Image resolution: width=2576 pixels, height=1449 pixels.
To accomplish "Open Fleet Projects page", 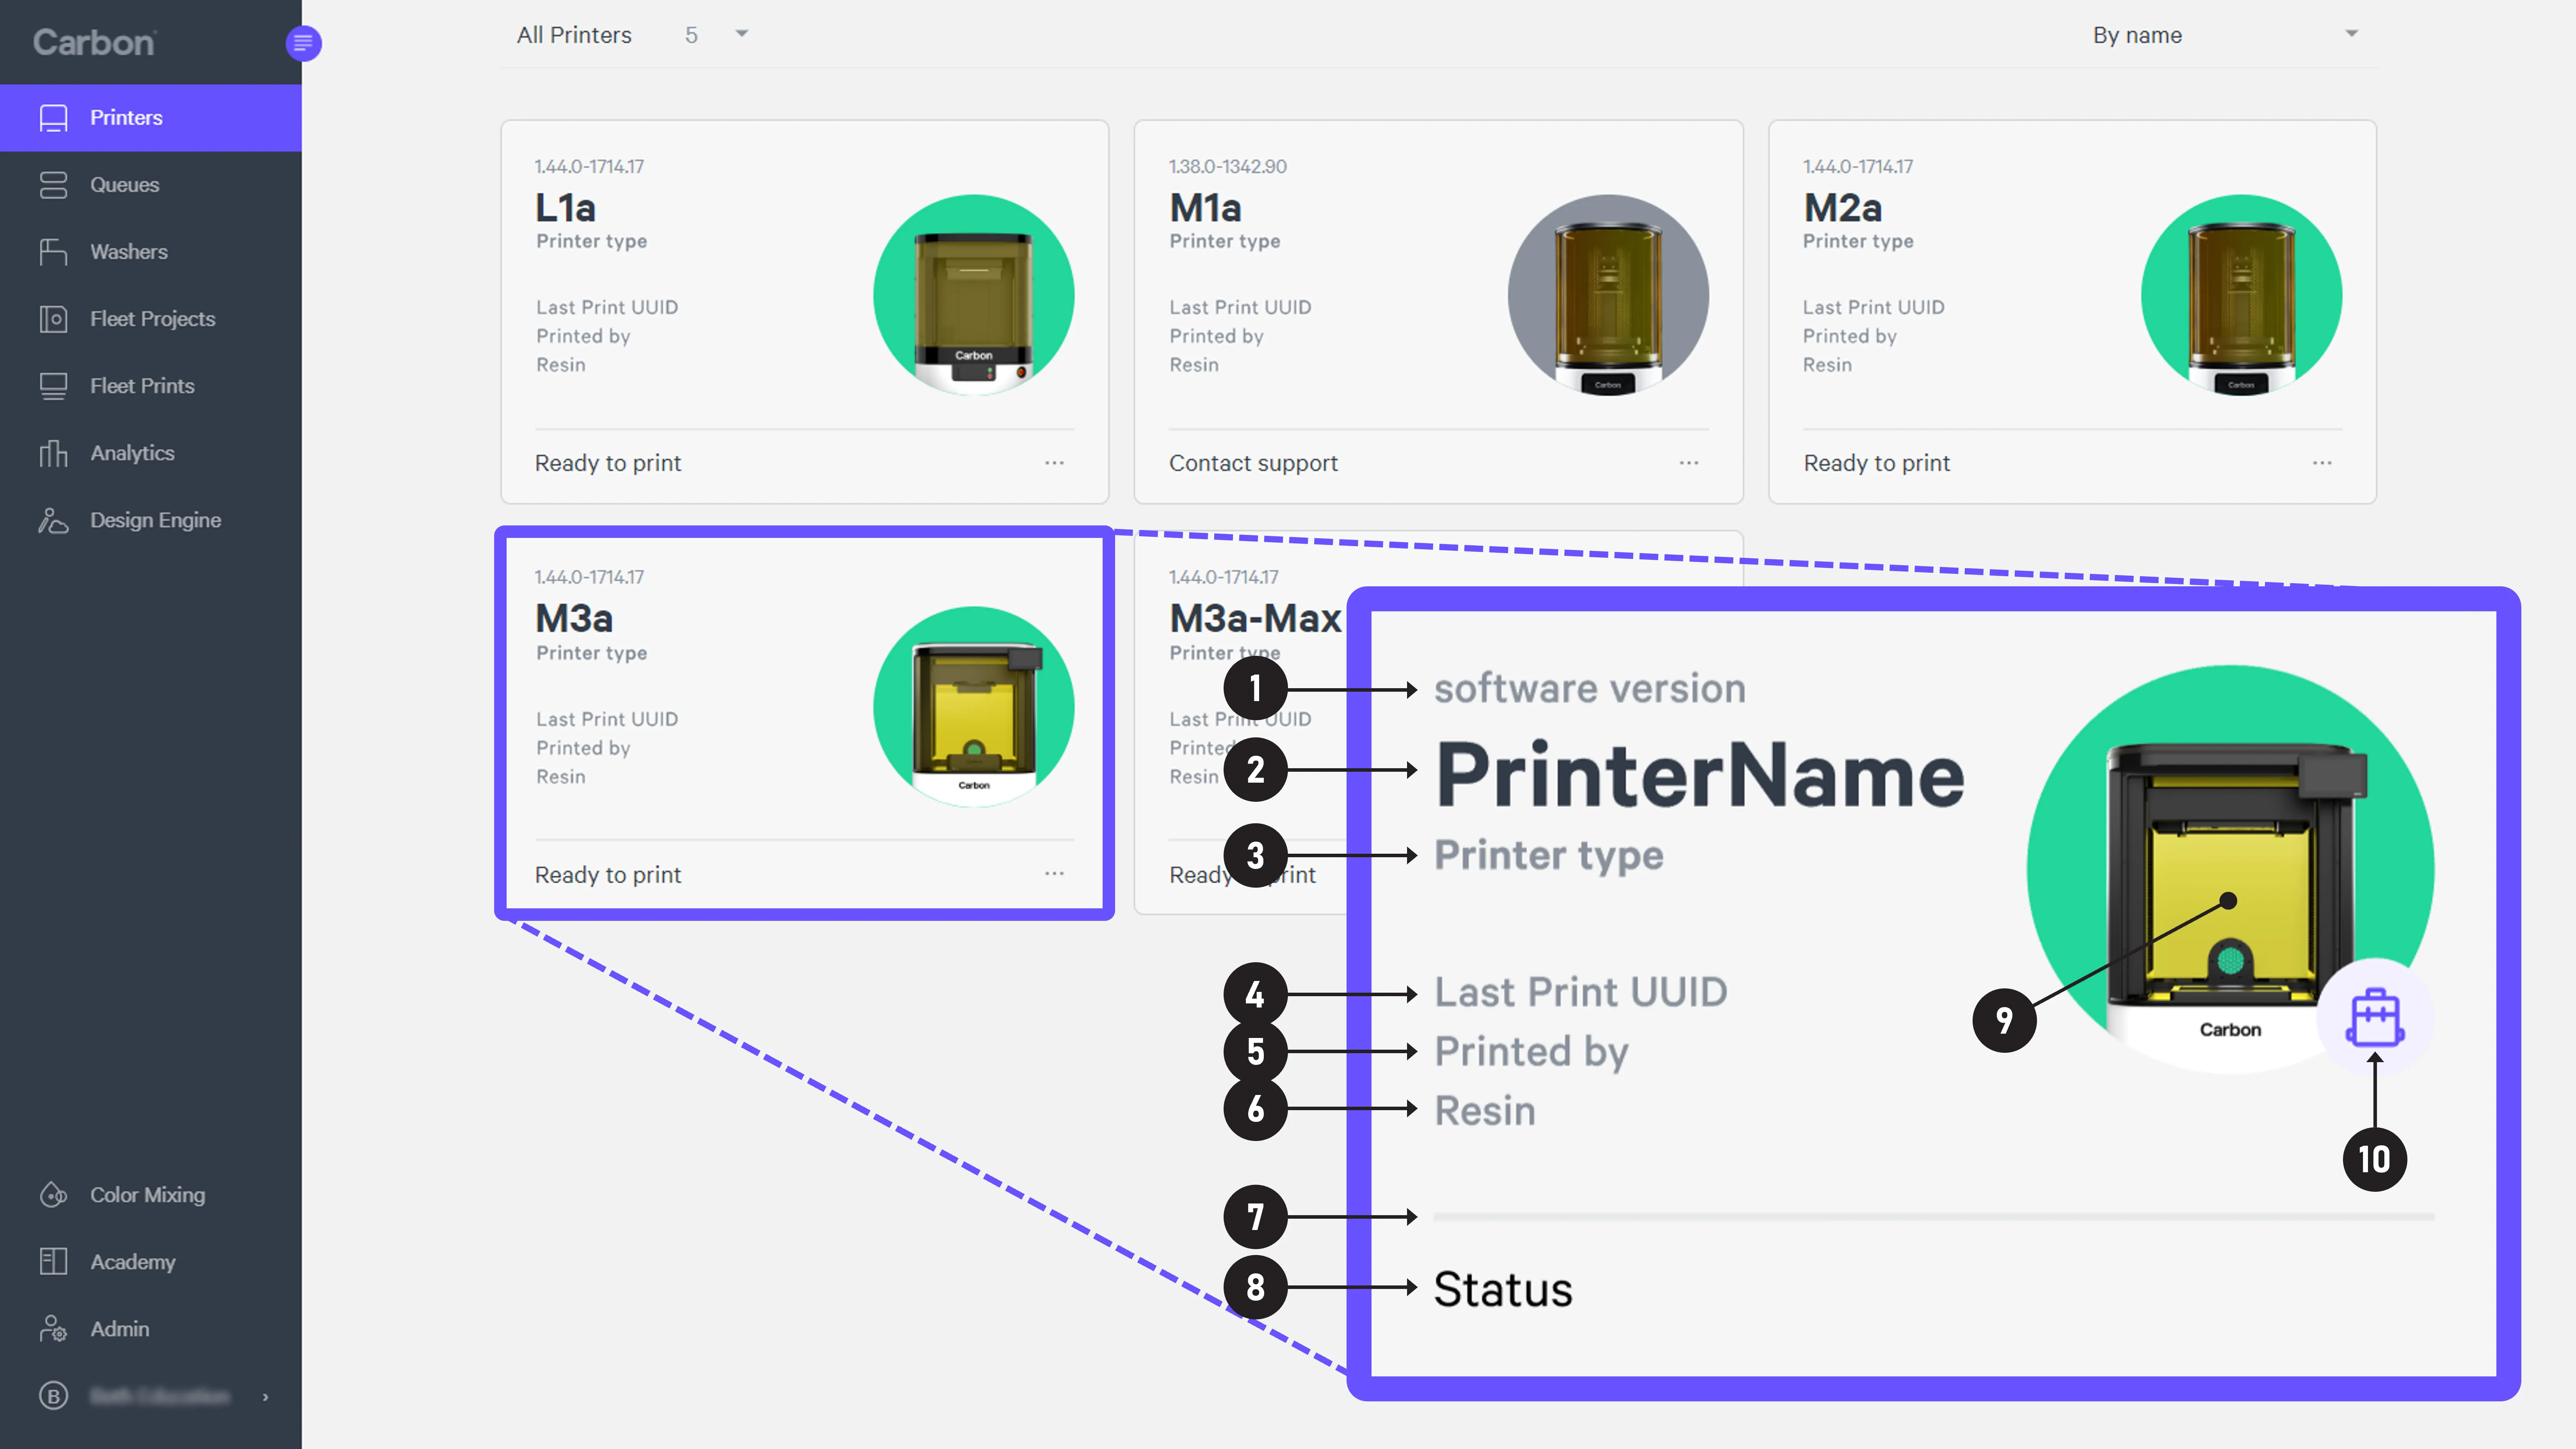I will point(153,319).
